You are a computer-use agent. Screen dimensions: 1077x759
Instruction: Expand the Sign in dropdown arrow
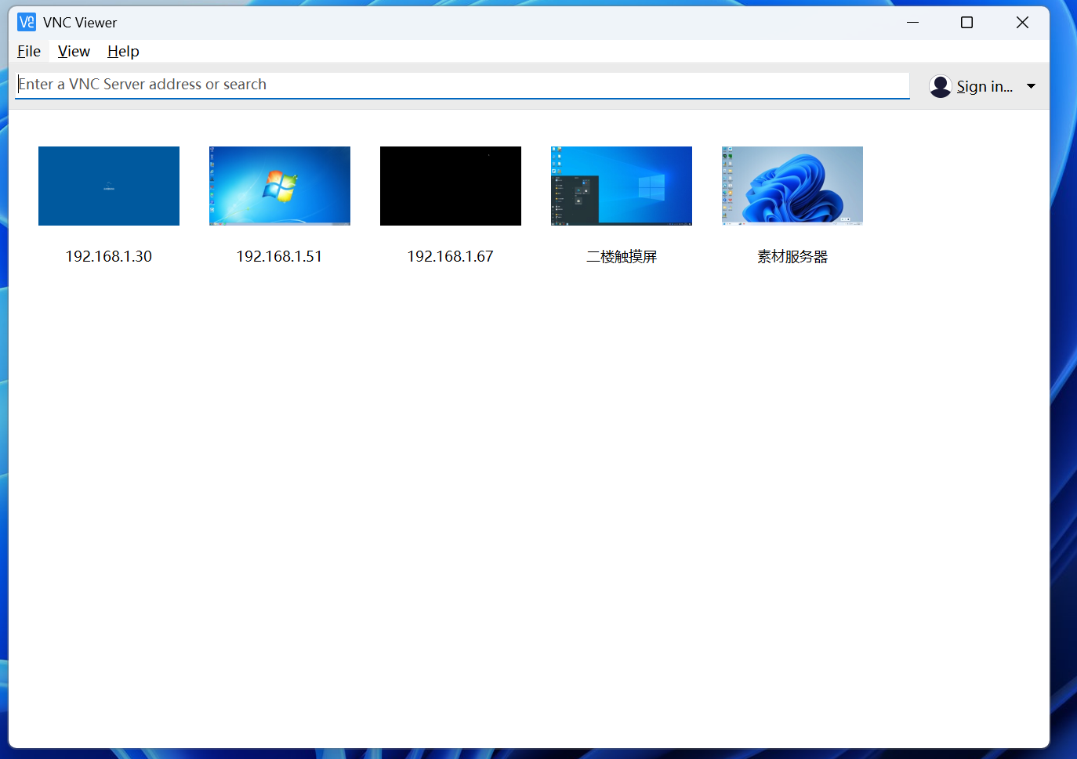[1031, 86]
